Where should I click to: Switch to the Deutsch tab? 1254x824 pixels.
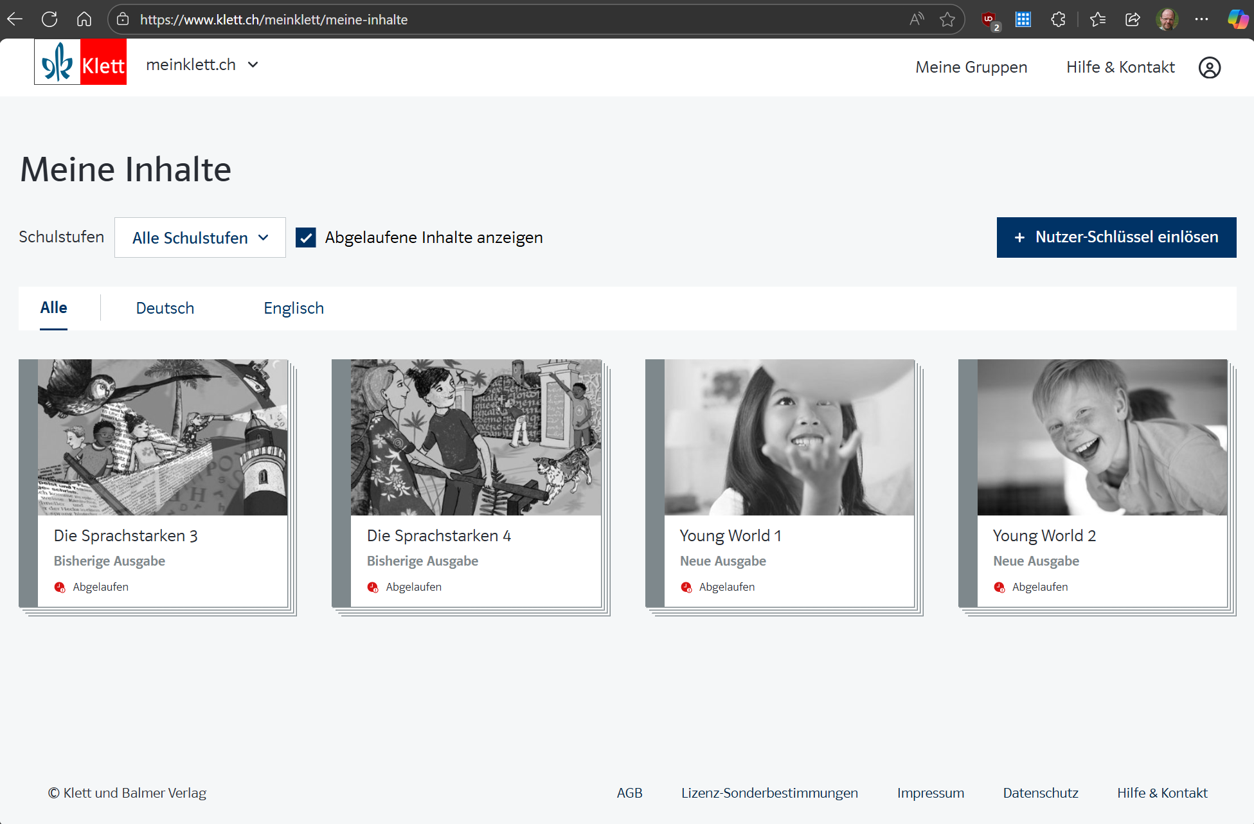165,309
